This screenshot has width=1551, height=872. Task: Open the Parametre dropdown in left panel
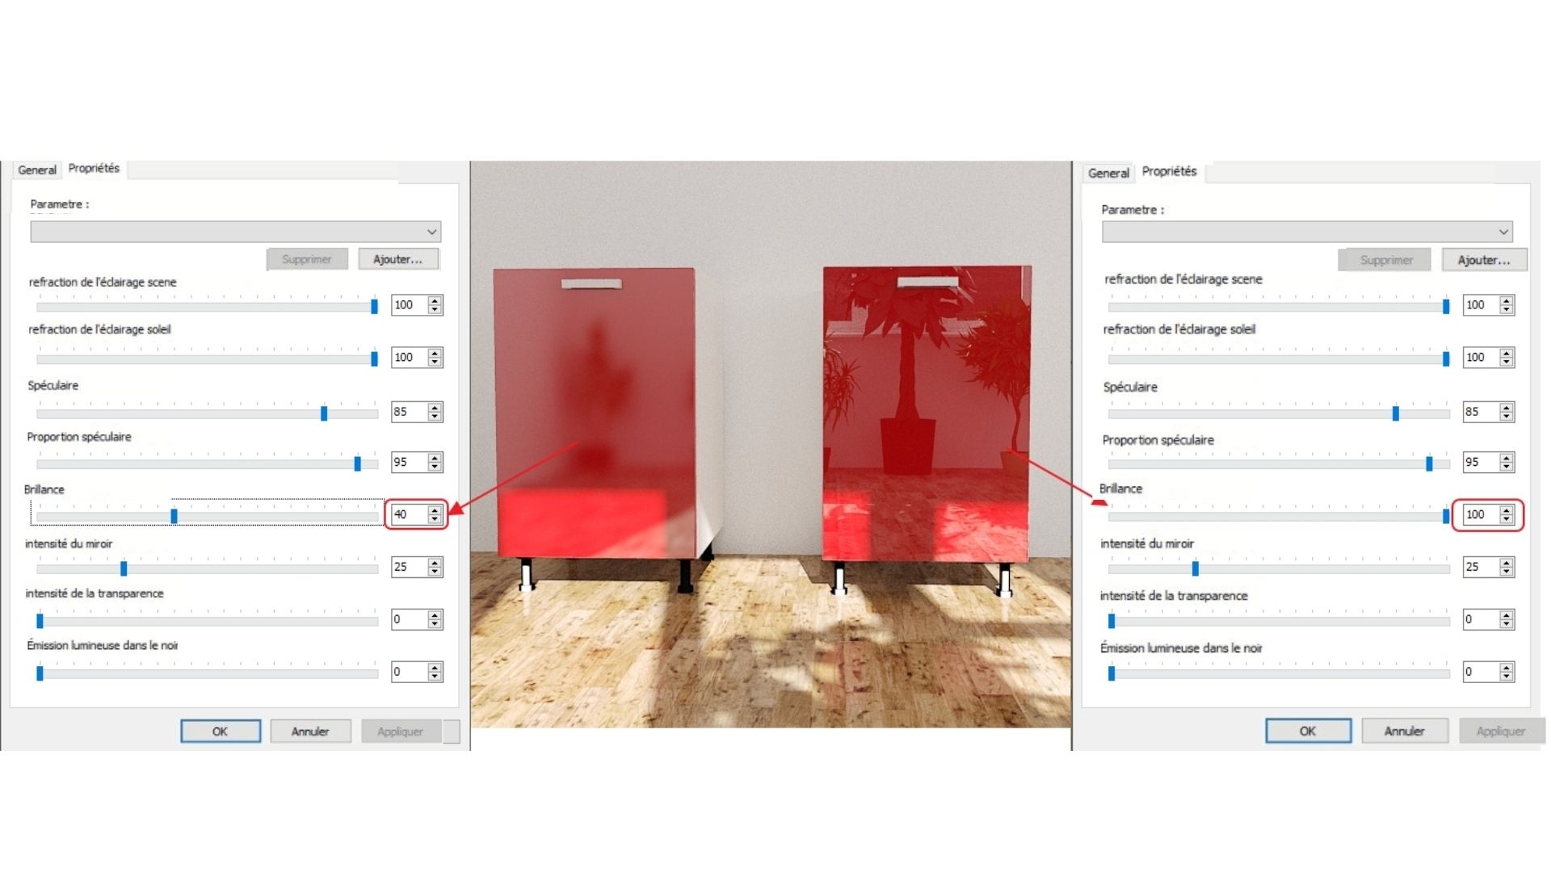point(235,232)
